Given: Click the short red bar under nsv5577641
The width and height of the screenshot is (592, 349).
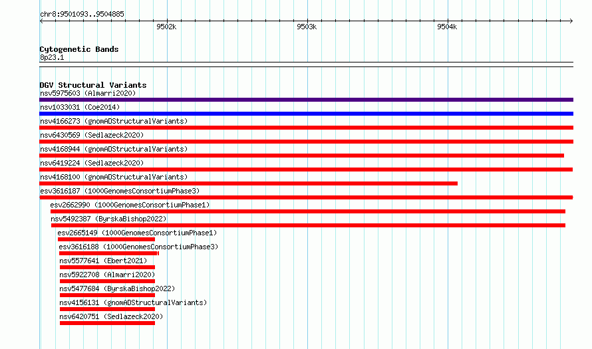Looking at the screenshot, I should pos(107,267).
